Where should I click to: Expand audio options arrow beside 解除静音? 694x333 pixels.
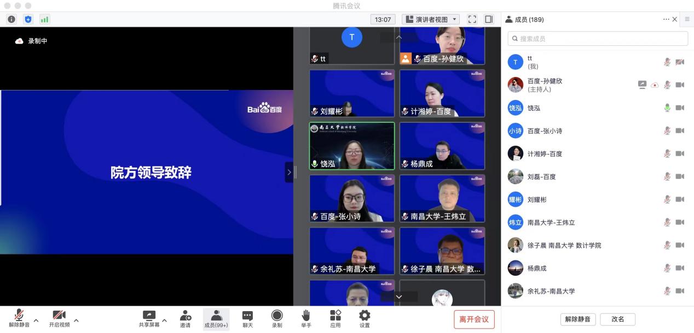click(x=36, y=320)
